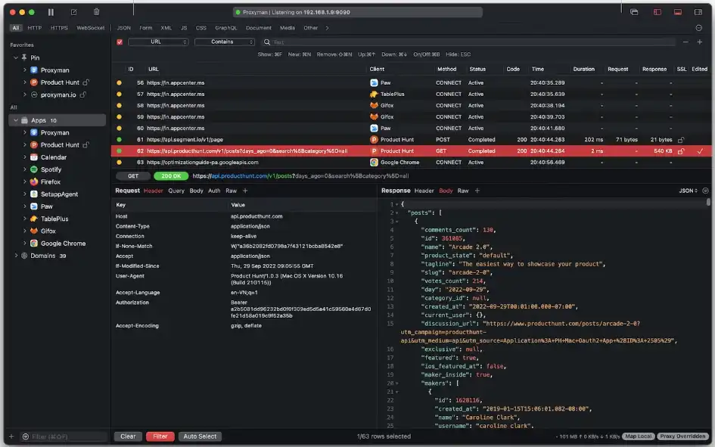715x447 pixels.
Task: Open the URL filter field dropdown
Action: pos(158,42)
